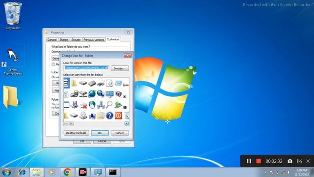Pick the globe with computer network icon
Viewport: 314px width, 177px height.
click(101, 94)
